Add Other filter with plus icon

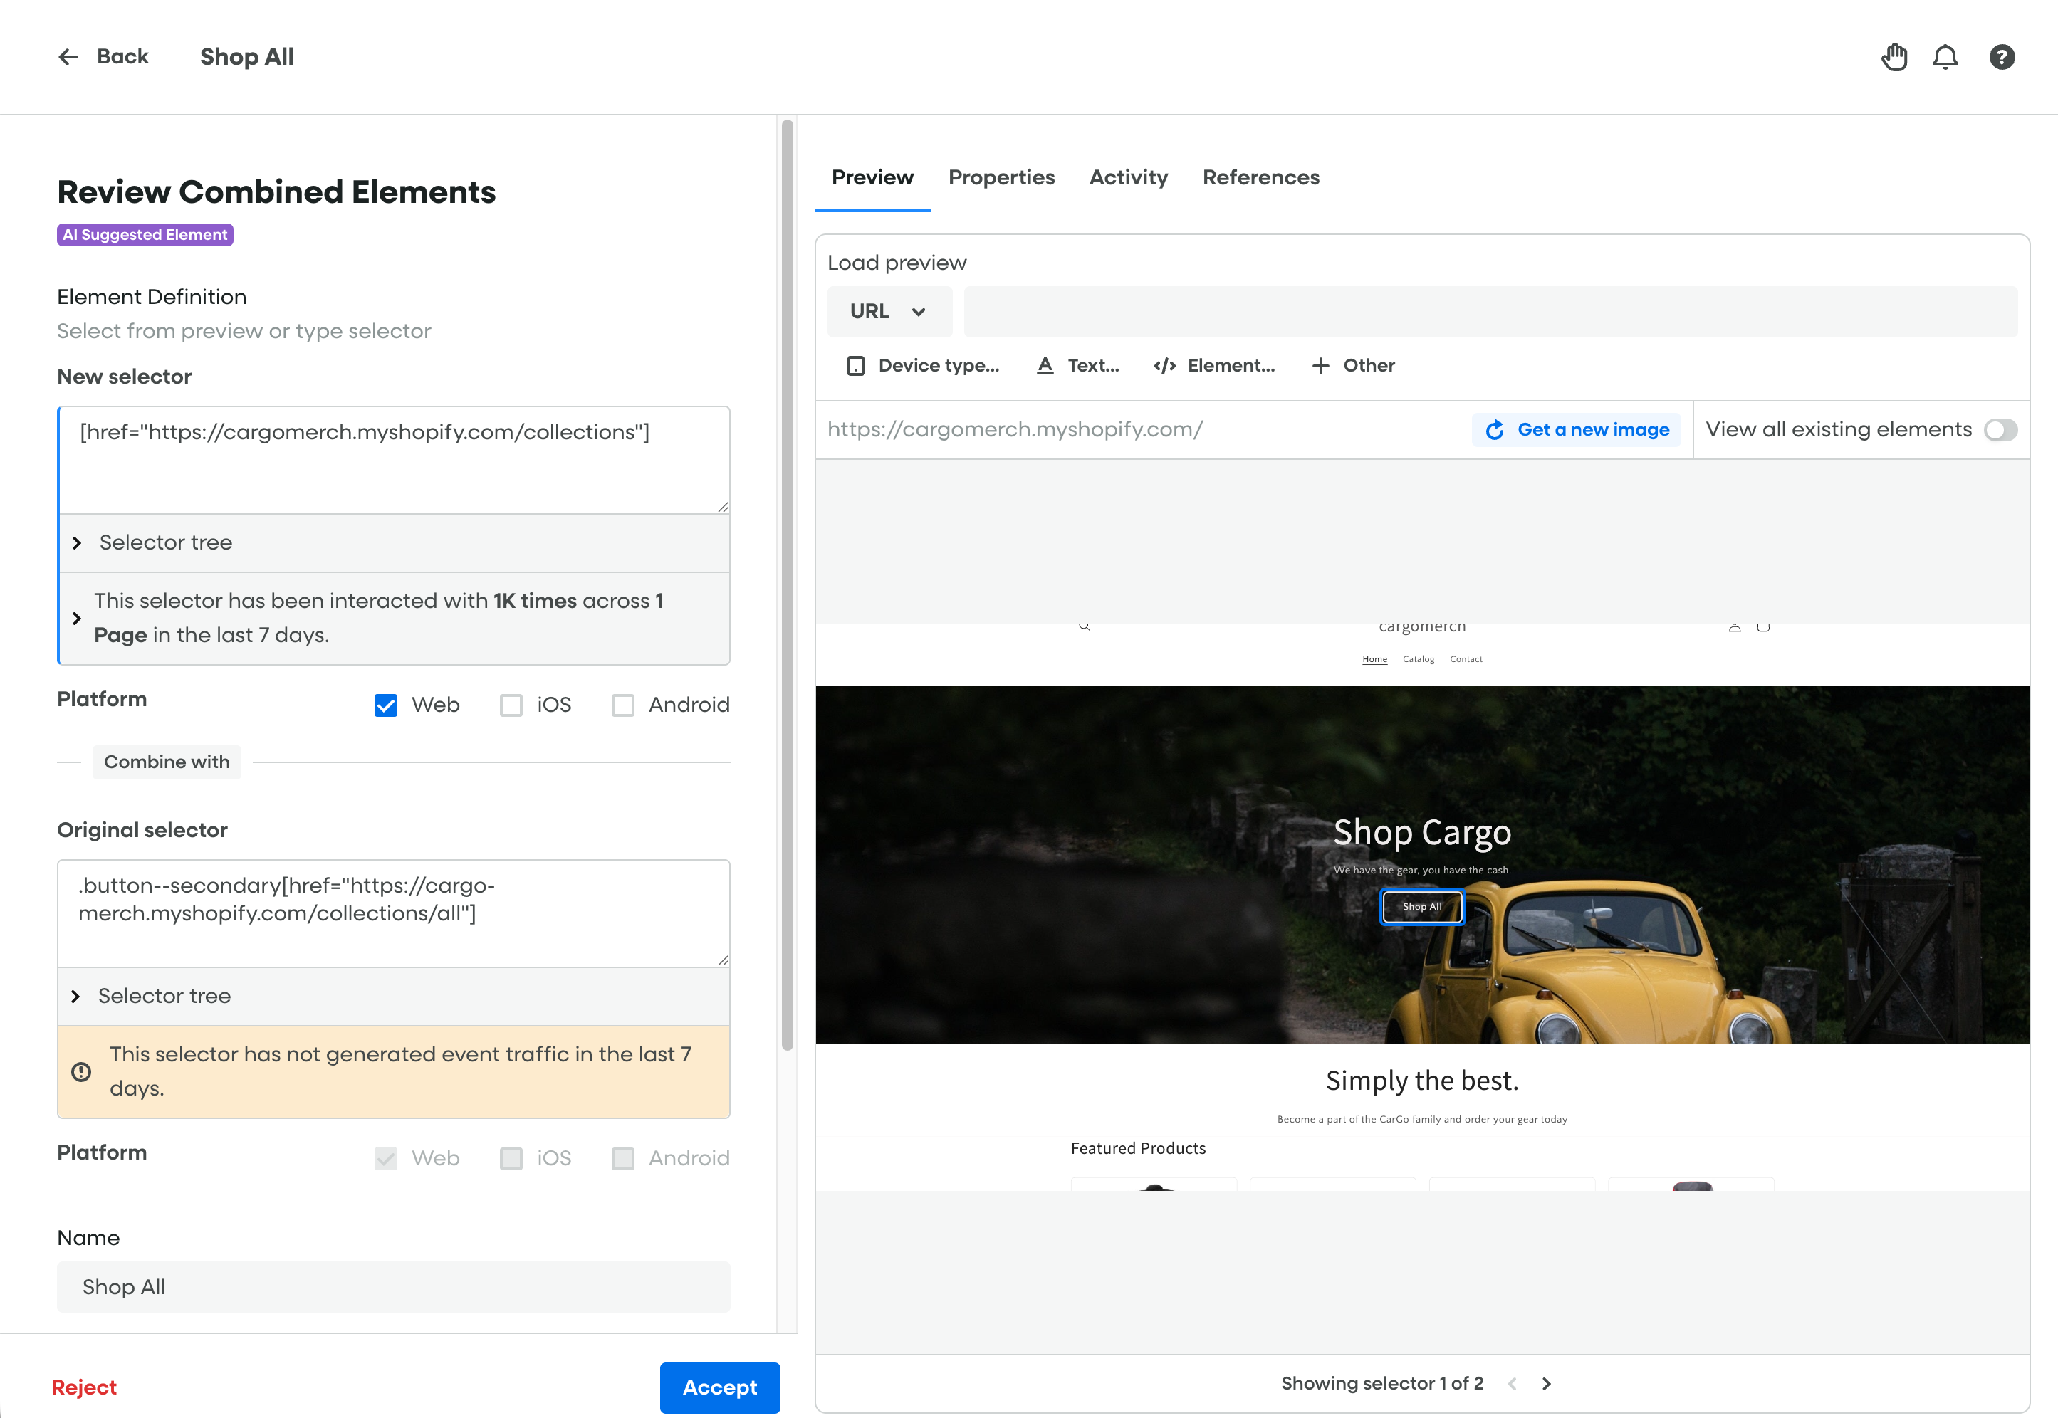1320,366
